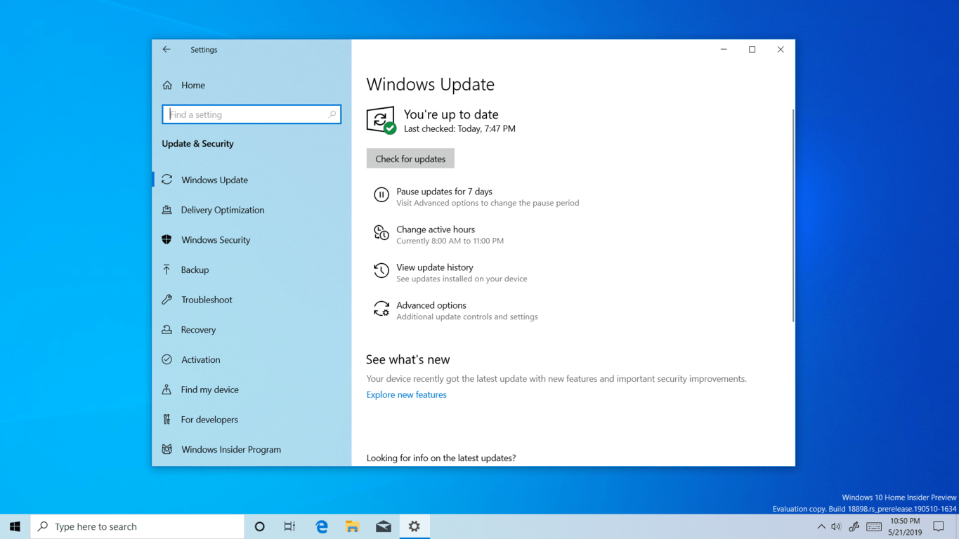Image resolution: width=959 pixels, height=539 pixels.
Task: Click Looking for info on the latest updates?
Action: click(441, 458)
